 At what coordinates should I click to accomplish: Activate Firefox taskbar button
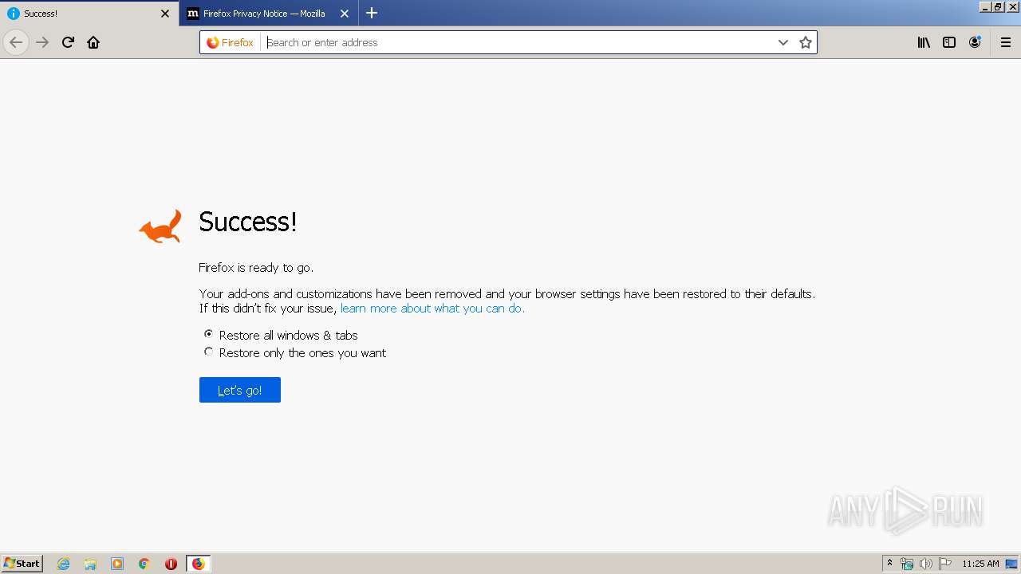(199, 564)
